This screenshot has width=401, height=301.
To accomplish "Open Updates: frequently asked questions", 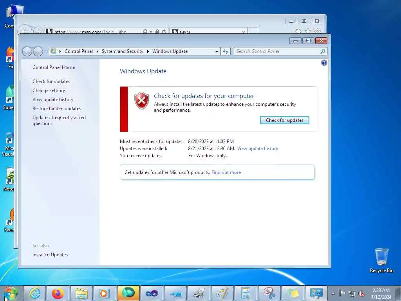I will [59, 120].
